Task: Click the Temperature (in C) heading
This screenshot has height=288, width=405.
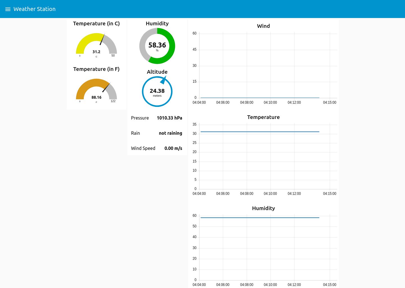Action: coord(96,24)
